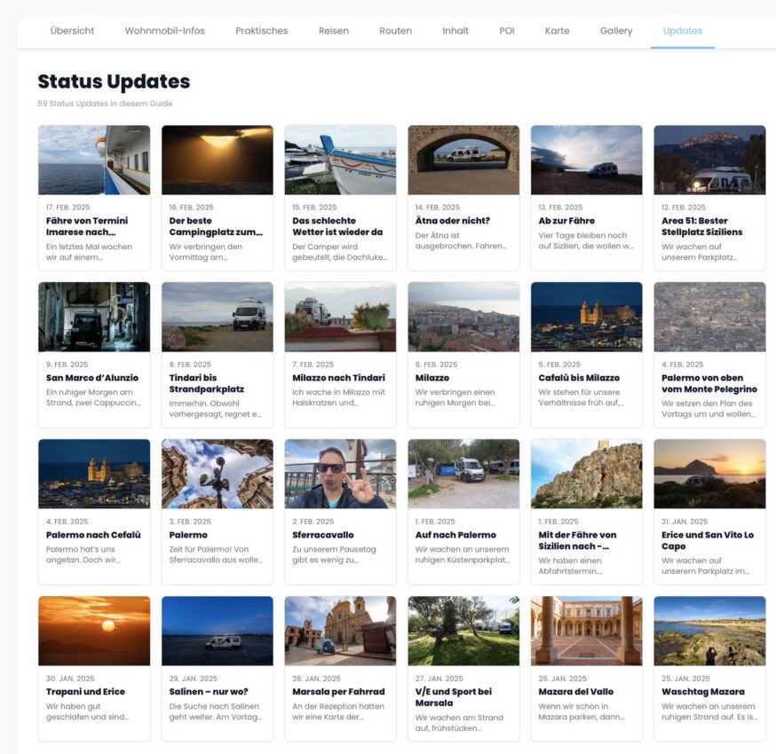The image size is (776, 754).
Task: Click the 'Tindari bis Strandparkplatz' camper photo
Action: pyautogui.click(x=218, y=317)
